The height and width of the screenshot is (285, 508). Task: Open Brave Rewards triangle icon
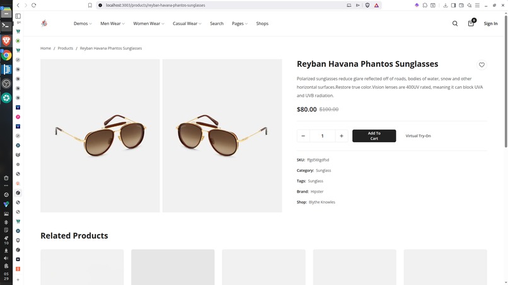(x=376, y=5)
